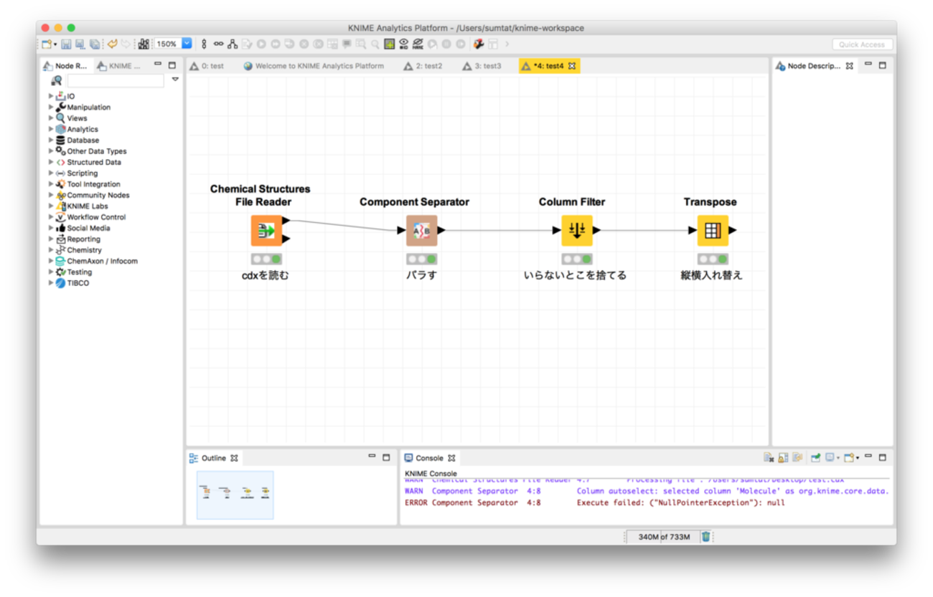
Task: Click the show node IDs toolbar icon
Action: click(404, 44)
